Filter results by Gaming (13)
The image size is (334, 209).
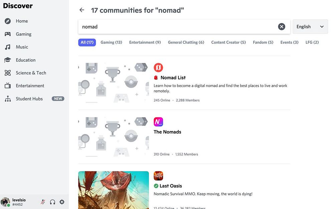pyautogui.click(x=111, y=42)
